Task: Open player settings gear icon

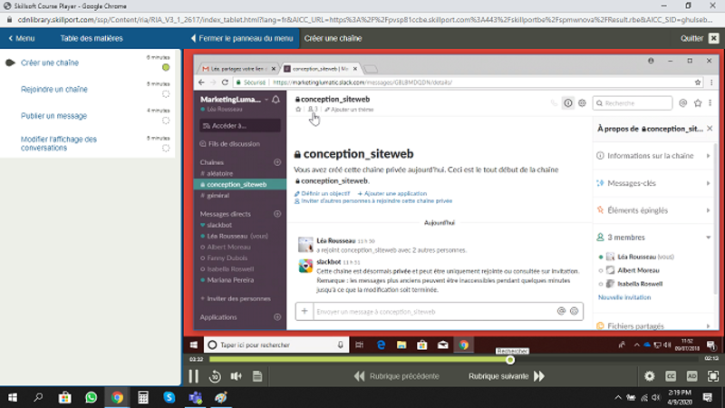Action: tap(650, 376)
